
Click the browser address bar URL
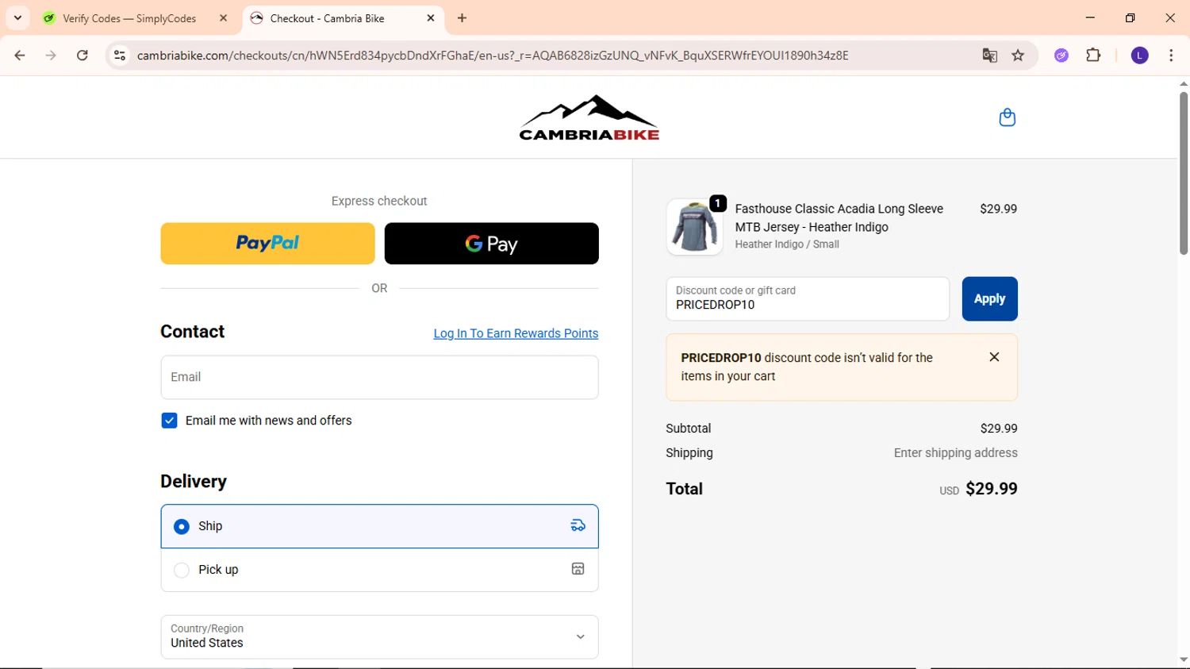(x=492, y=56)
